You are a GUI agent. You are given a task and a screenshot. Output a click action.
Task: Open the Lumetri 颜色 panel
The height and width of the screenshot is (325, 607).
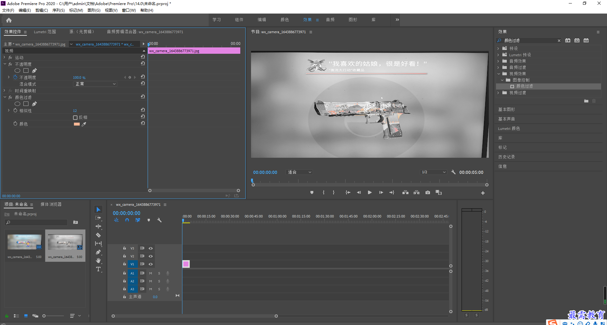point(509,128)
